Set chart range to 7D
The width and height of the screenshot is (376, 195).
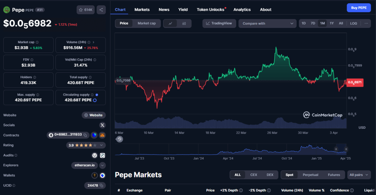(x=313, y=24)
